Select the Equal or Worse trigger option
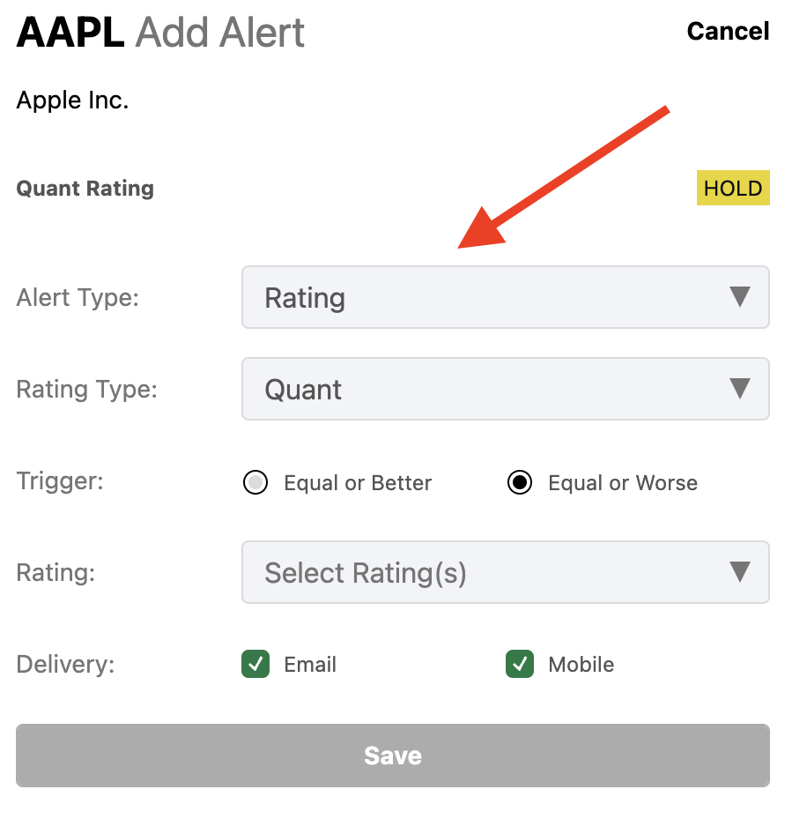 [519, 482]
